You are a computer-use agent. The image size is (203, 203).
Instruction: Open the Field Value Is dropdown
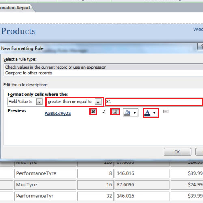point(39,101)
